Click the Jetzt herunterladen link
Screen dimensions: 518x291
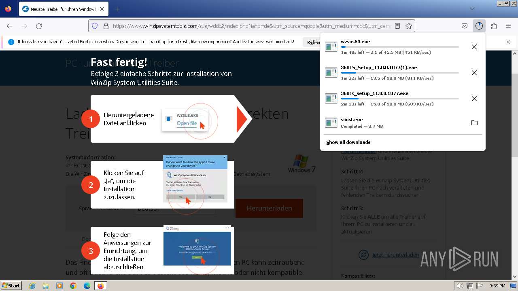(396, 255)
